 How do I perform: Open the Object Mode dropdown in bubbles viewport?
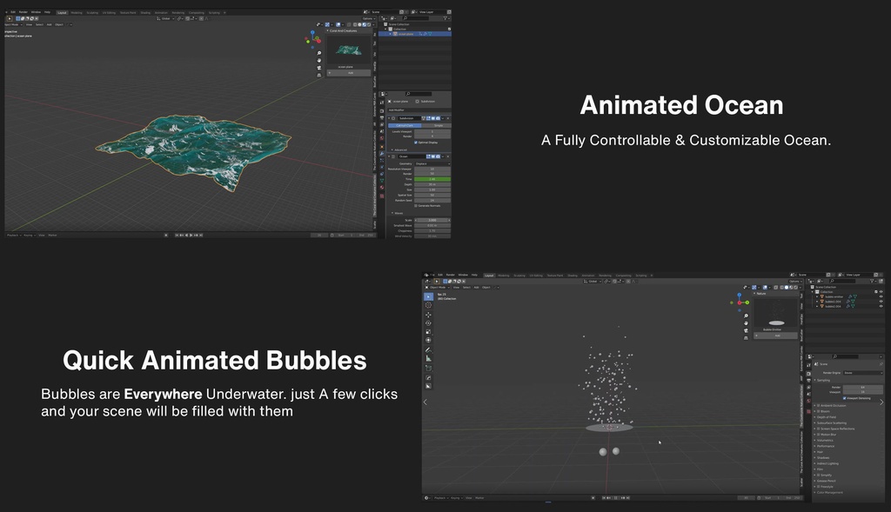pyautogui.click(x=439, y=287)
